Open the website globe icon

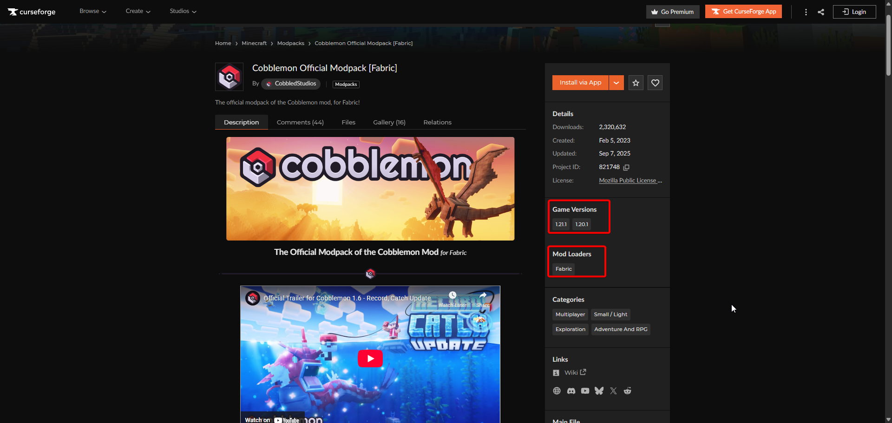tap(557, 391)
